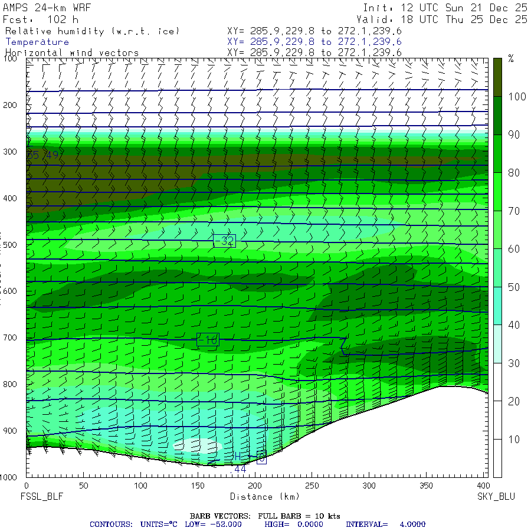
Task: Click the 44 value below the H marker
Action: (x=240, y=469)
